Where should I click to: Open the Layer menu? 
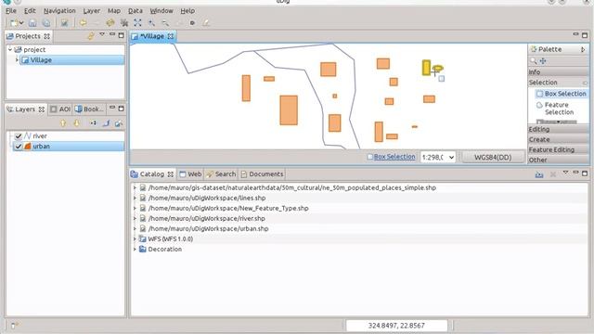pyautogui.click(x=92, y=10)
